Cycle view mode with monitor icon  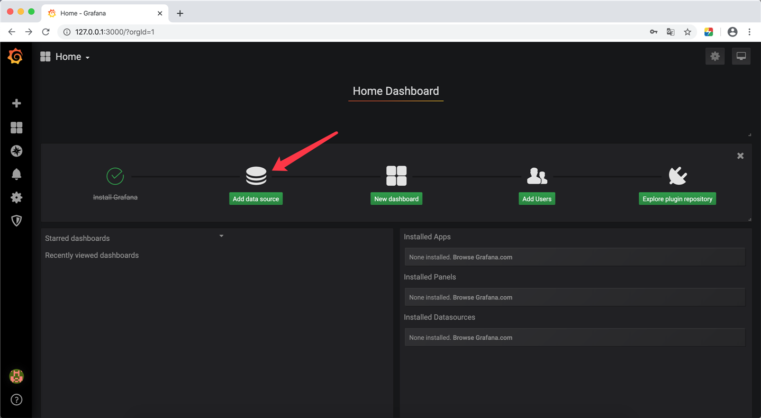[741, 56]
